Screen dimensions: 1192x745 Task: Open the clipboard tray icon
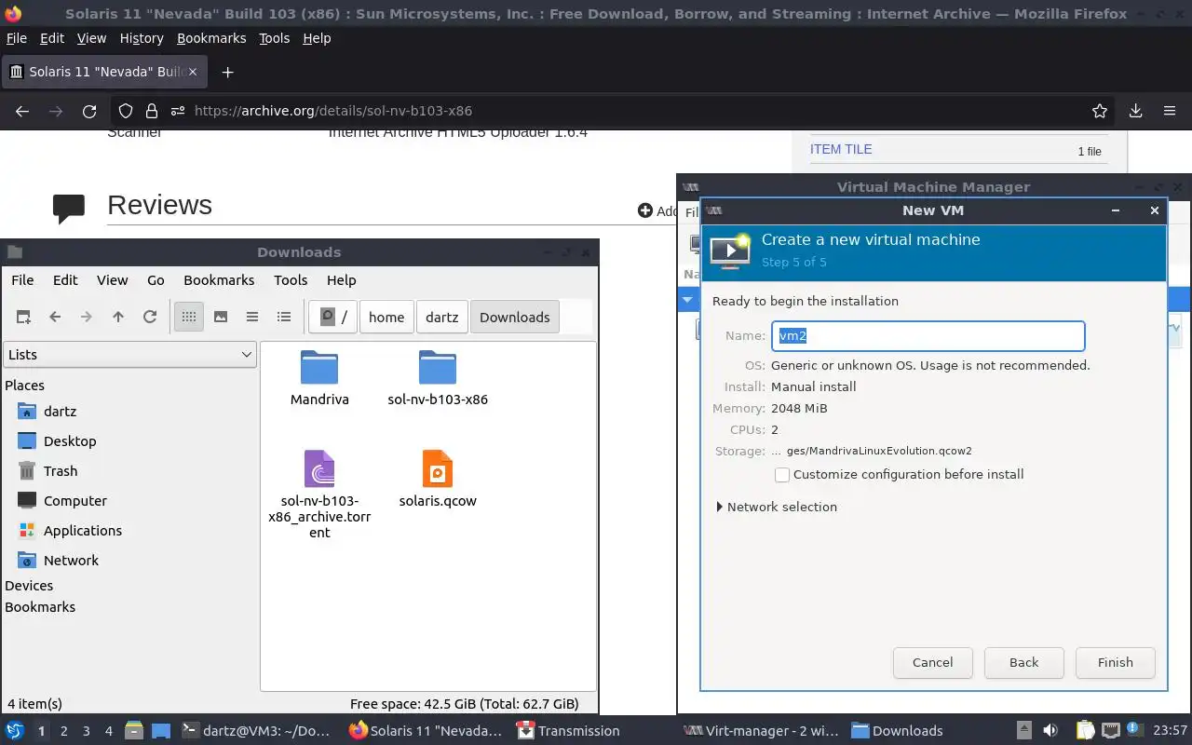tap(1086, 731)
